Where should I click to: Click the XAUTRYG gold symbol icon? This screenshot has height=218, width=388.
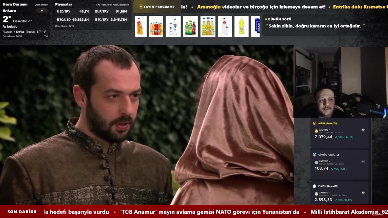pyautogui.click(x=316, y=131)
